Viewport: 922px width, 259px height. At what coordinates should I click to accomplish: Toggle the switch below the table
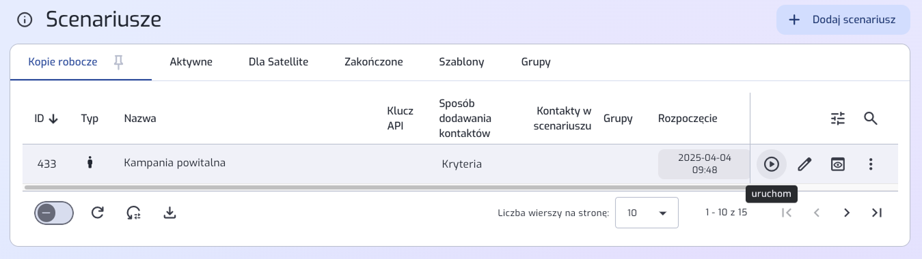coord(53,213)
